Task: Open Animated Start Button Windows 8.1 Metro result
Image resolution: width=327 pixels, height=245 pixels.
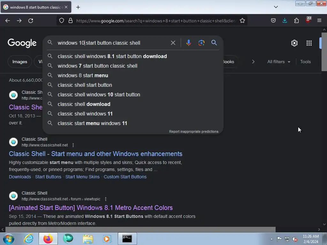Action: 91,208
